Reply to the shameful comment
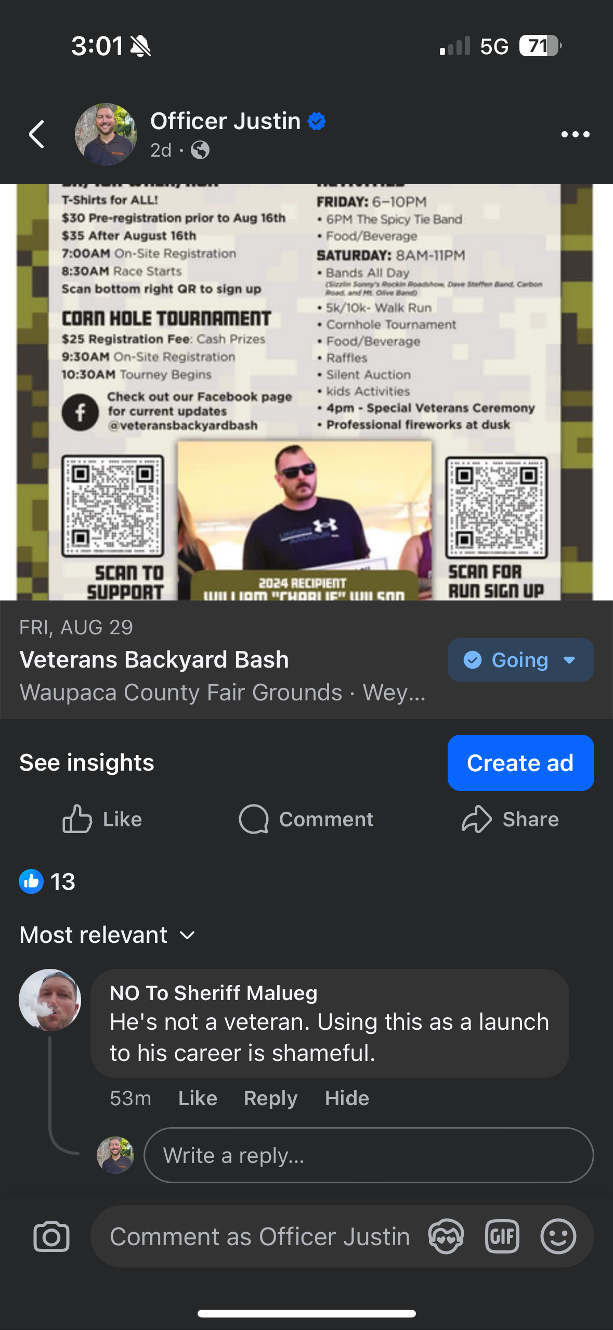 coord(270,1098)
